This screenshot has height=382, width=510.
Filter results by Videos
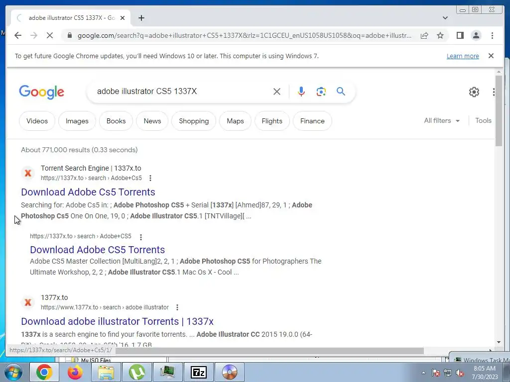tap(37, 121)
